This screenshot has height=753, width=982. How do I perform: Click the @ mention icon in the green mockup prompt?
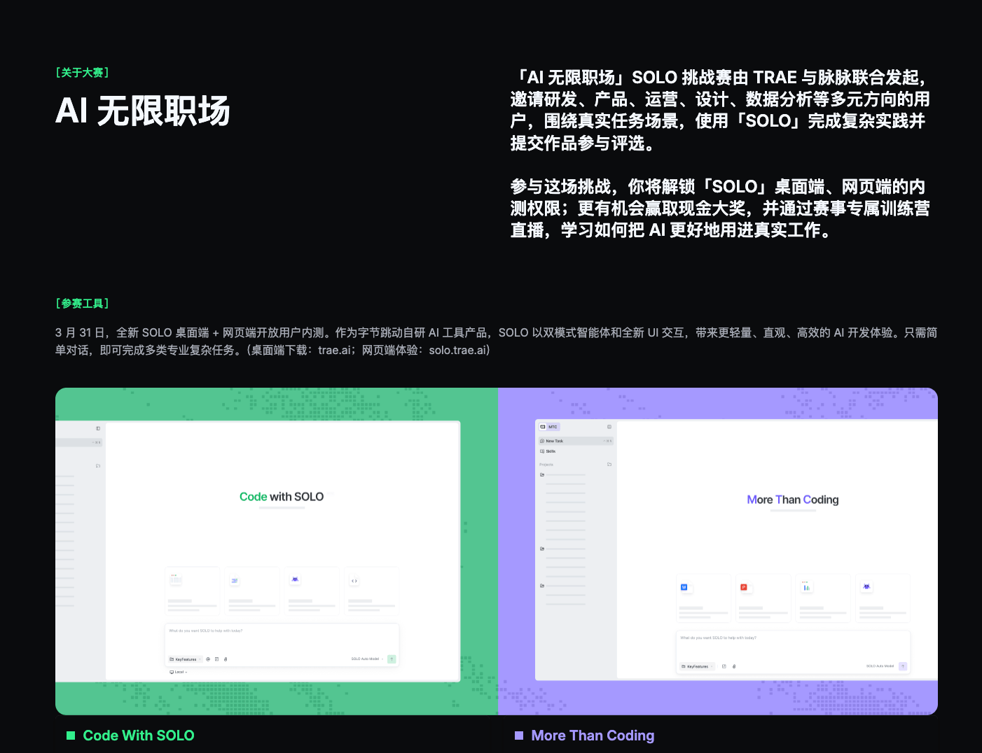[x=208, y=659]
